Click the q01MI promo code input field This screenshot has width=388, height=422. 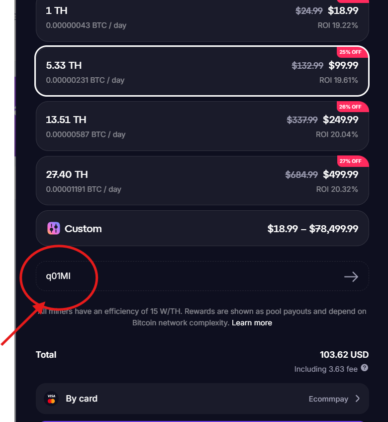click(149, 277)
